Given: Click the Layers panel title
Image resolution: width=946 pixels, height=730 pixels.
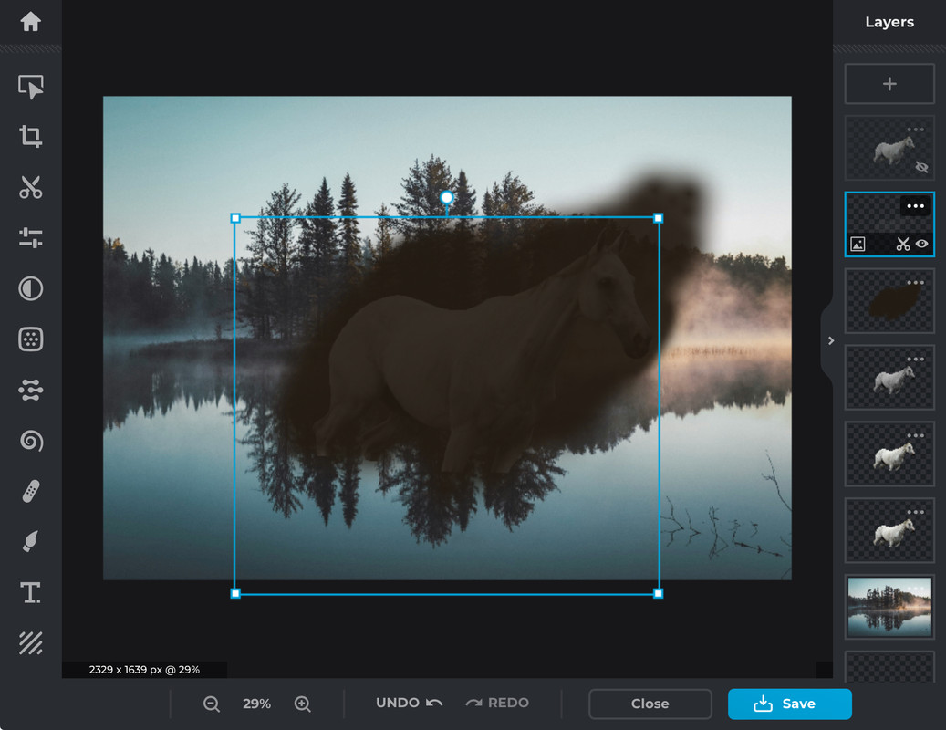Looking at the screenshot, I should [889, 22].
